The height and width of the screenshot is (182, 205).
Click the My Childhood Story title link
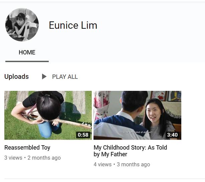click(130, 151)
